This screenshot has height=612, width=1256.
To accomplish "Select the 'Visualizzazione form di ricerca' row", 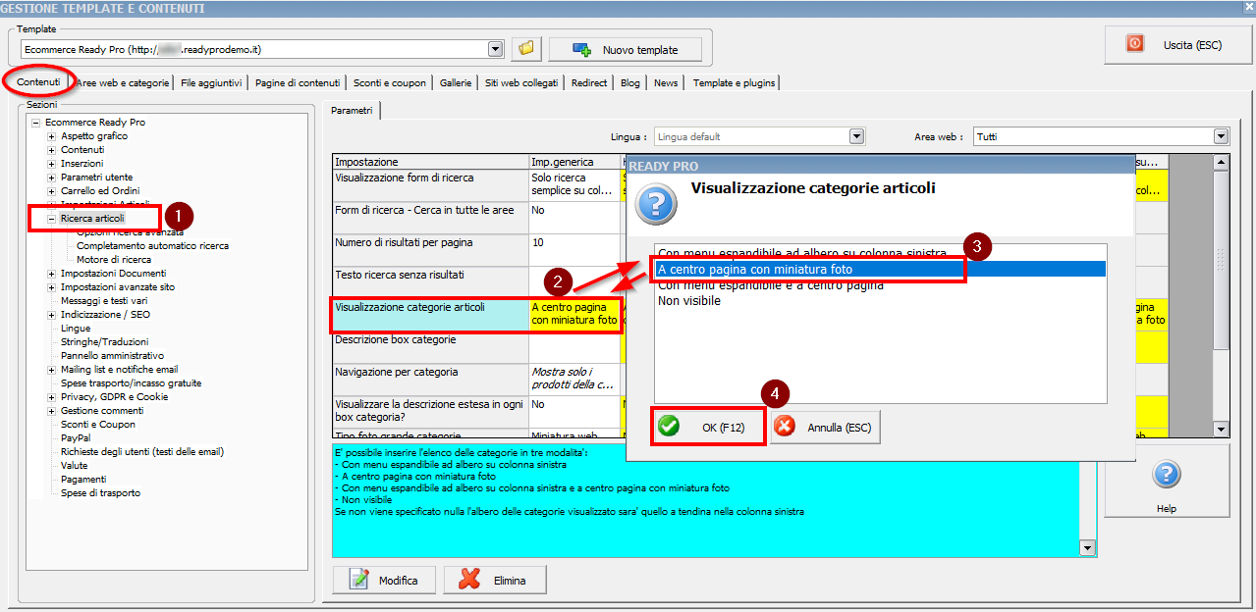I will 430,184.
